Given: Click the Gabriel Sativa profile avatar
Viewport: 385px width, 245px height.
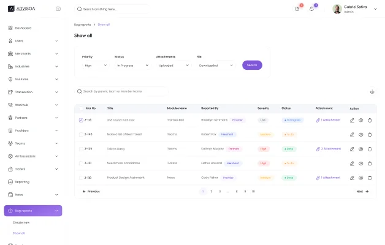Looking at the screenshot, I should [337, 9].
